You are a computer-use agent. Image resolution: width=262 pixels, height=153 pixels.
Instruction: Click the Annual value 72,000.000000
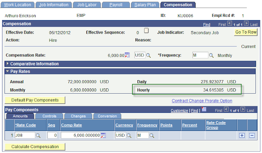pos(82,82)
